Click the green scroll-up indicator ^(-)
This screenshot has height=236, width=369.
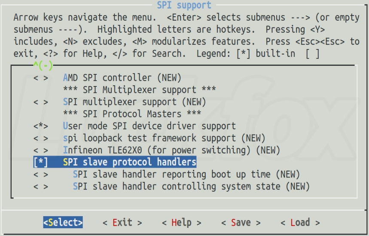pyautogui.click(x=43, y=65)
